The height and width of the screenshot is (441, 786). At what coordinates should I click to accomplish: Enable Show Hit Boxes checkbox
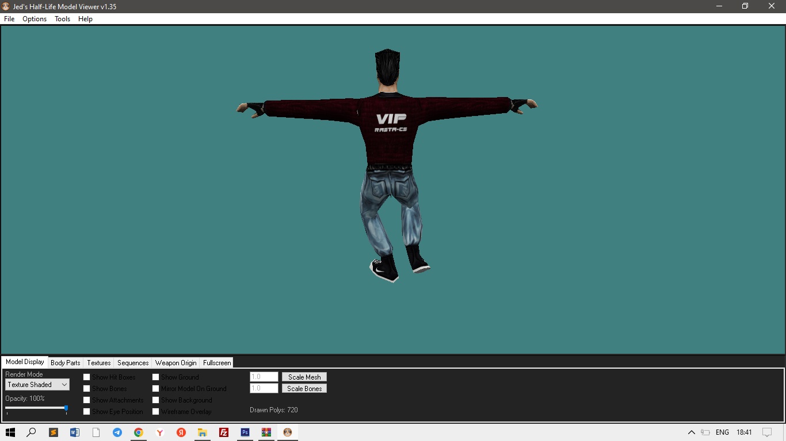(86, 377)
